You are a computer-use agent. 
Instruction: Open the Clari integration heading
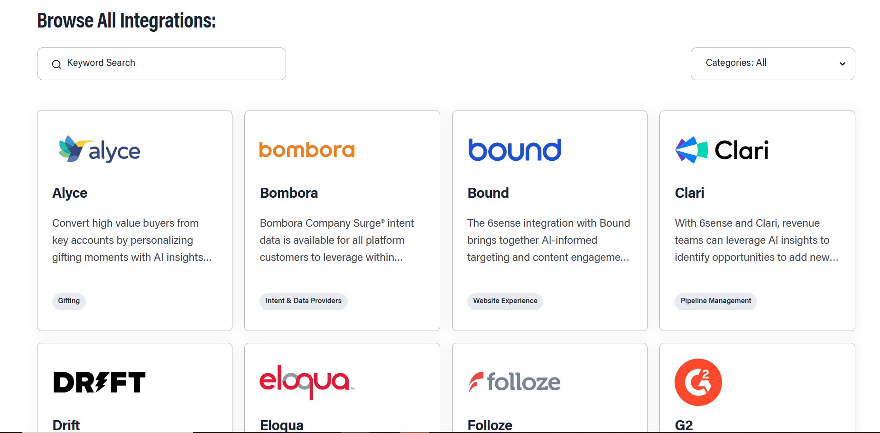pos(689,193)
